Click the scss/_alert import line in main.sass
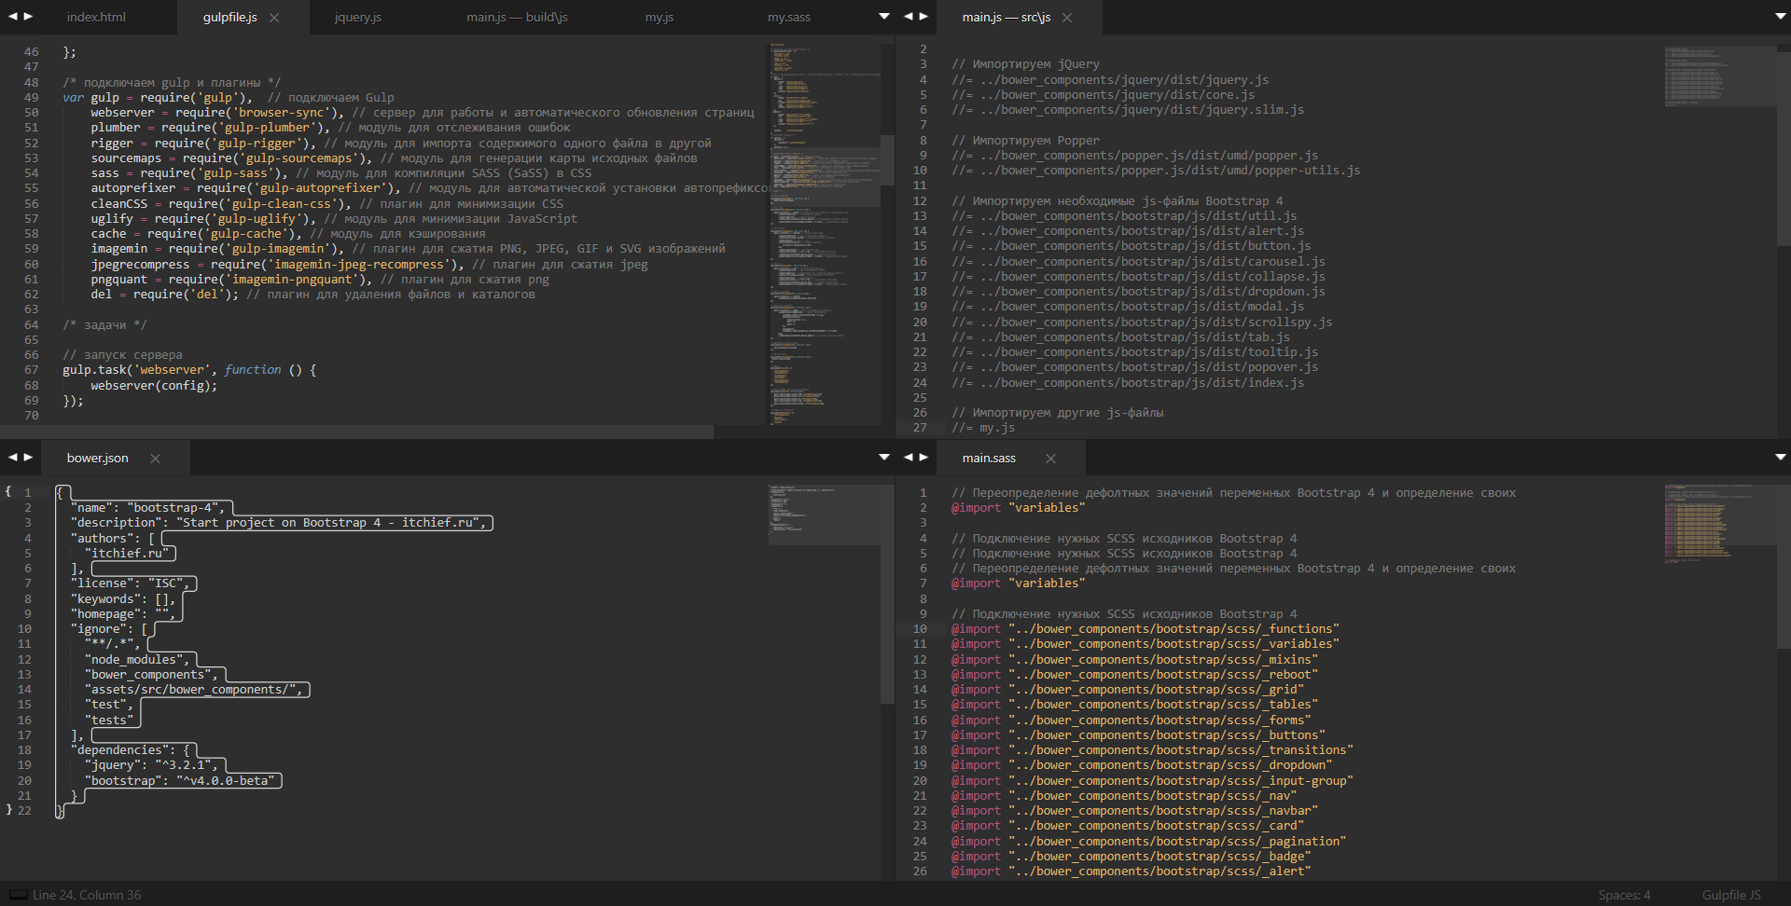Viewport: 1791px width, 906px height. point(1131,872)
